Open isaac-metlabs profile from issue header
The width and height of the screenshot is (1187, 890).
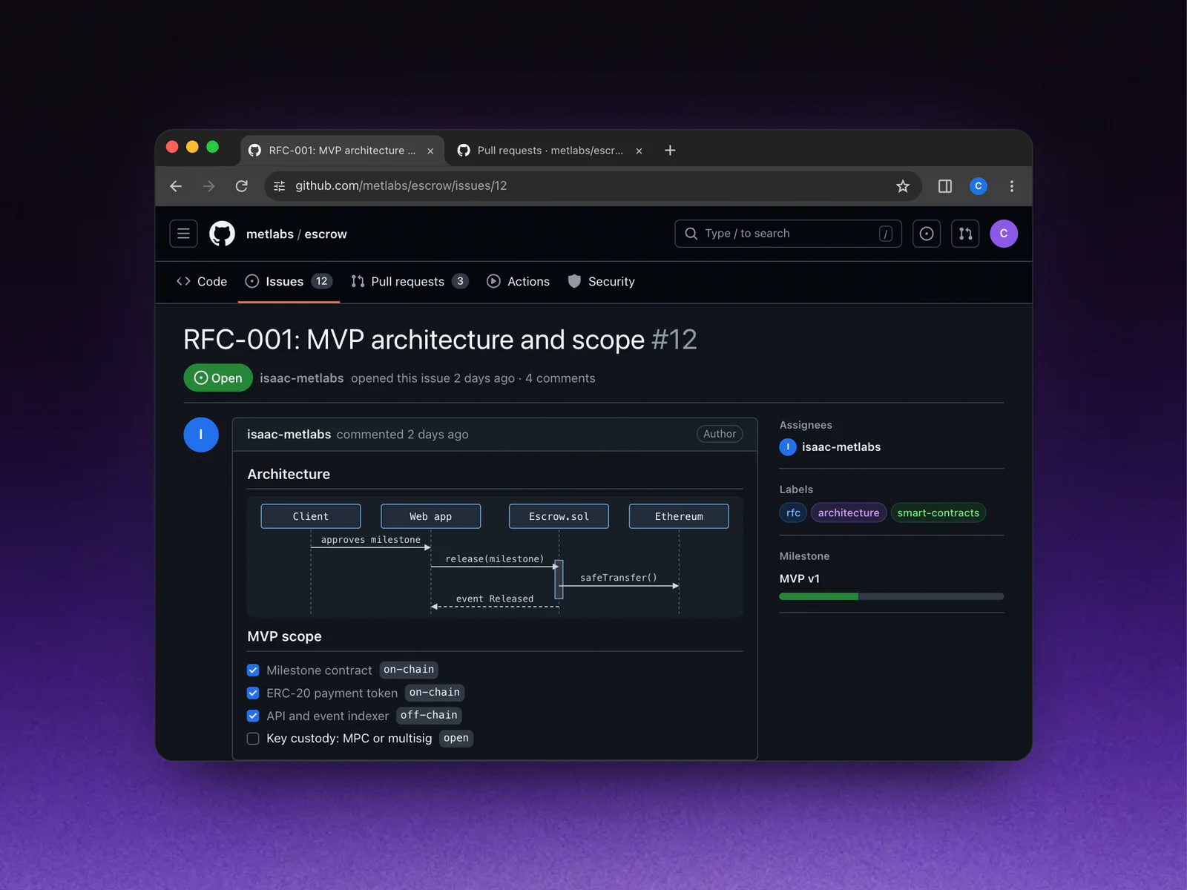pos(302,378)
